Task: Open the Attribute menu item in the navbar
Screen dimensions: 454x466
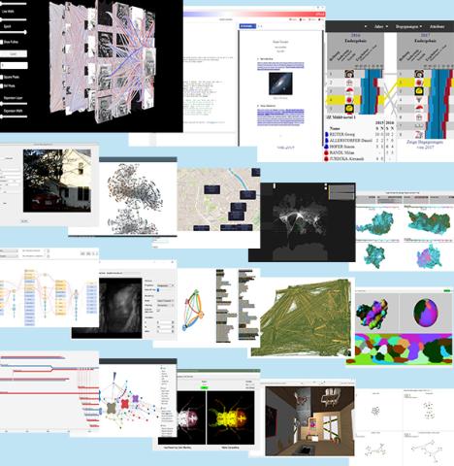Action: [437, 26]
